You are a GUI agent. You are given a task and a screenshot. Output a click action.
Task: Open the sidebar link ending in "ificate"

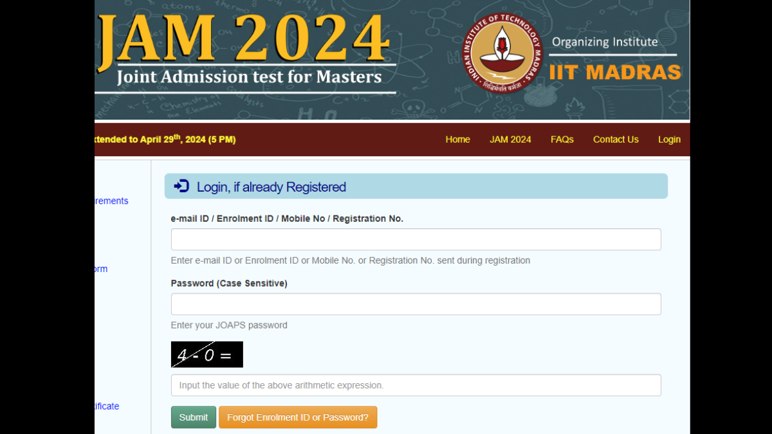(x=107, y=406)
